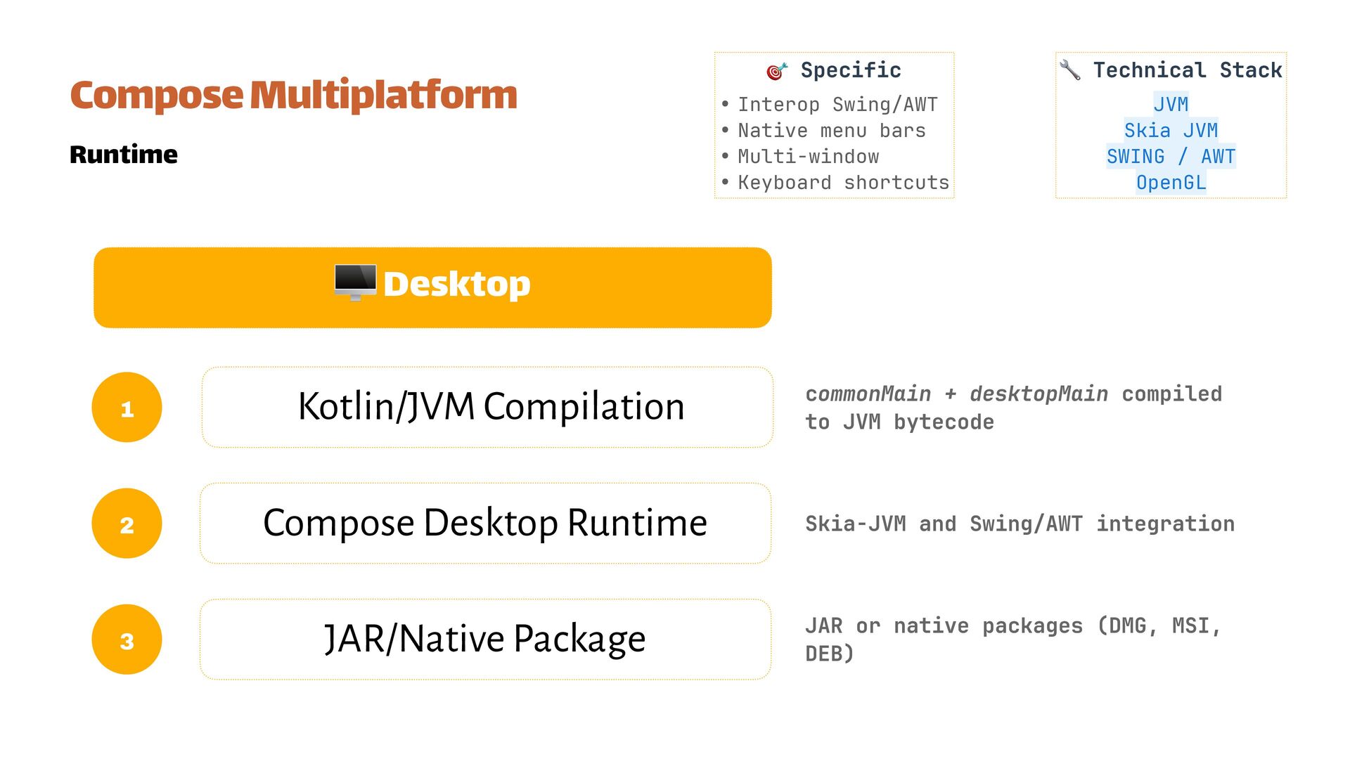Screen dimensions: 1350x759
Task: Click the orange step 1 circle
Action: [127, 408]
